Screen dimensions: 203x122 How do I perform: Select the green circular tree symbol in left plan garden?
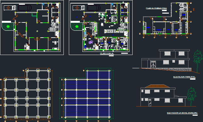tap(8, 27)
